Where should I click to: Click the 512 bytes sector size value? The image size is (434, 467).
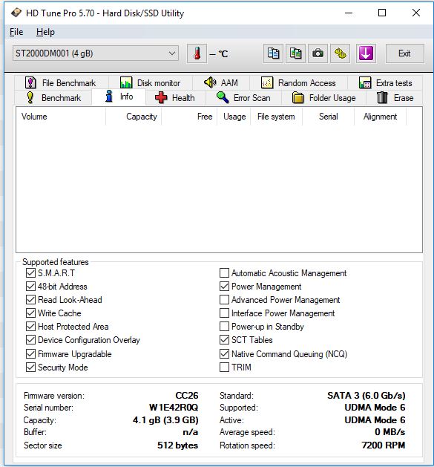[x=178, y=445]
